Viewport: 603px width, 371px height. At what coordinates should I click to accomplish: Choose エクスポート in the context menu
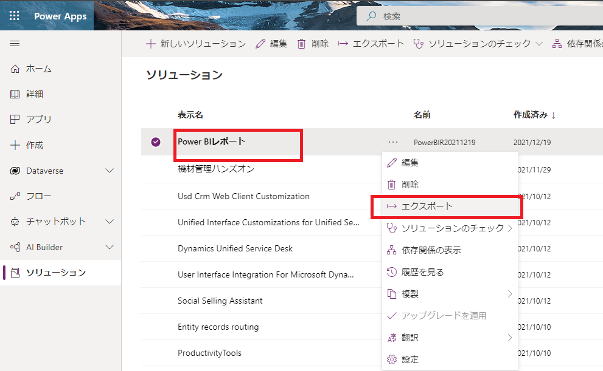click(x=450, y=206)
